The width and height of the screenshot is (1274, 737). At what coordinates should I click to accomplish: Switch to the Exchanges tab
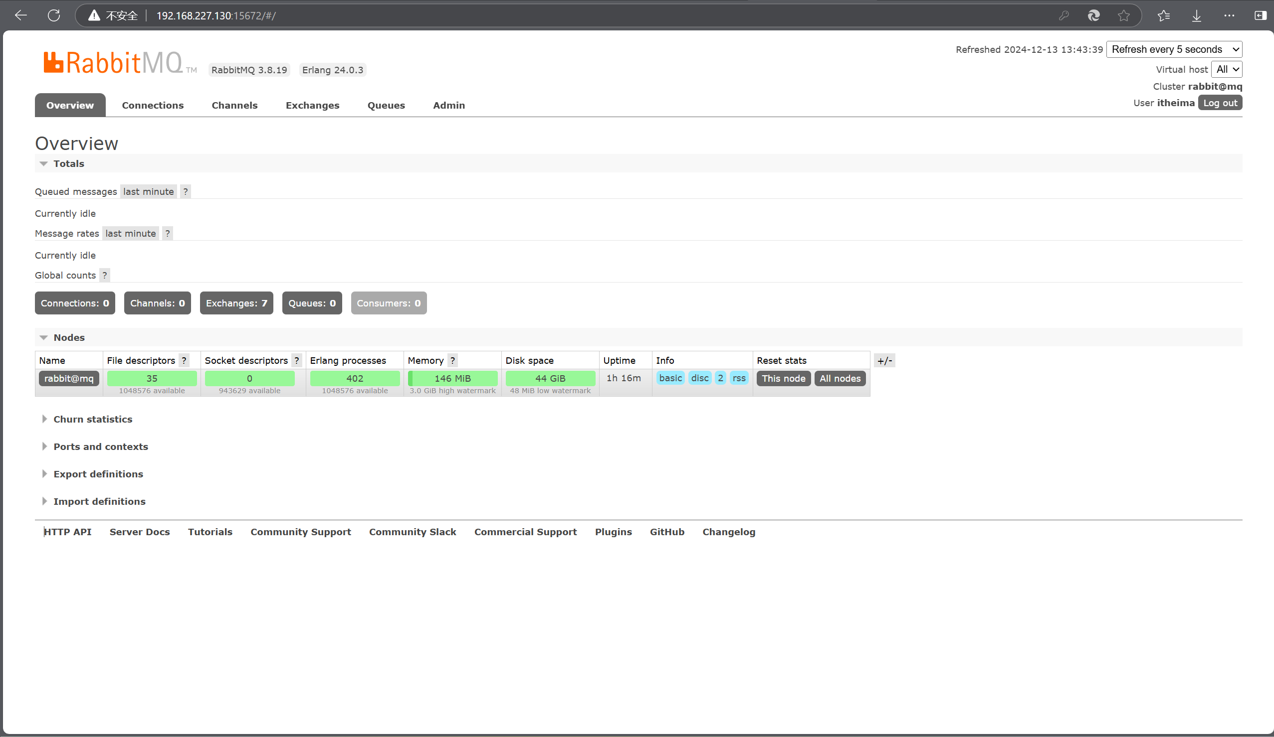pos(312,105)
